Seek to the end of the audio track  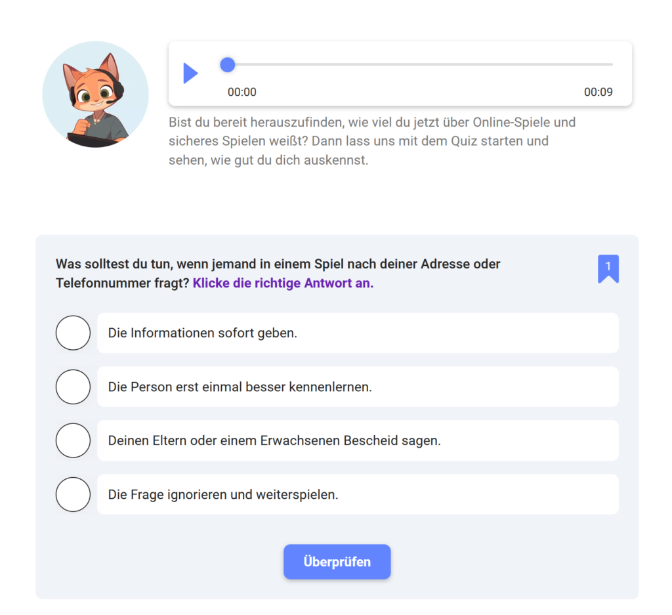[612, 64]
